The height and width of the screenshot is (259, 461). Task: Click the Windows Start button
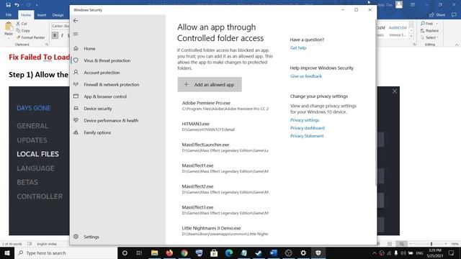pyautogui.click(x=7, y=253)
